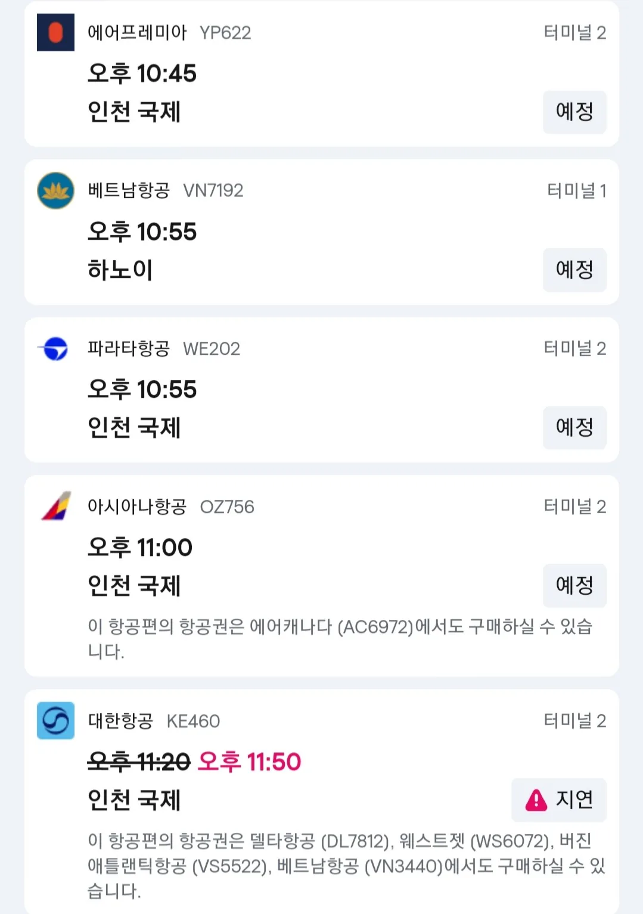The width and height of the screenshot is (643, 914).
Task: Select the 예정 status on flight VN7192
Action: pyautogui.click(x=574, y=270)
